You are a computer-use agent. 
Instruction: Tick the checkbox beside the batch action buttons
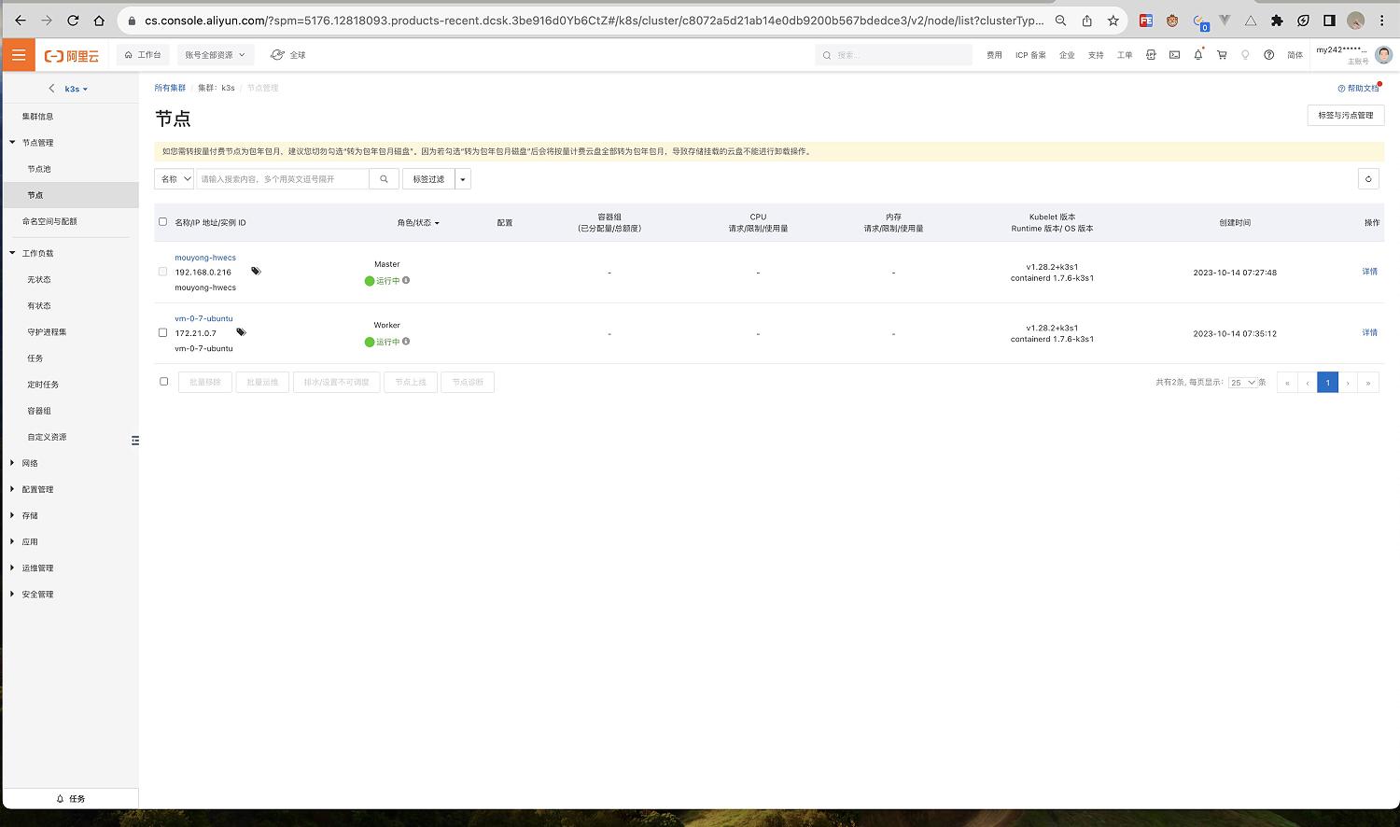[164, 382]
